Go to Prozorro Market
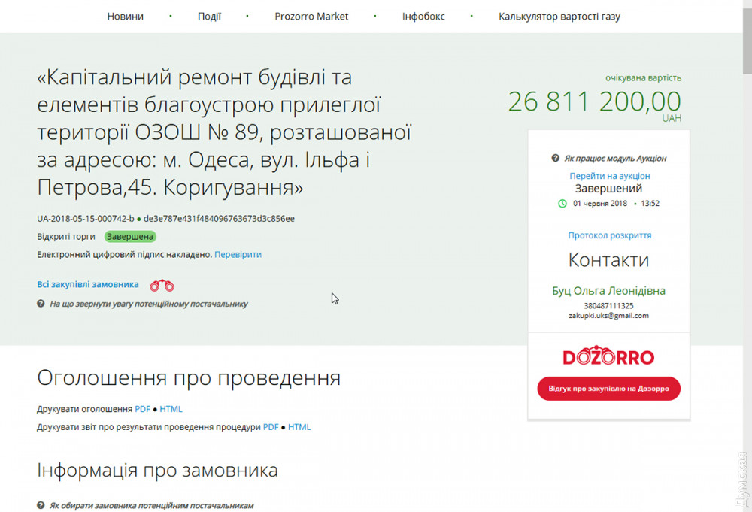Viewport: 752px width, 512px height. (311, 16)
